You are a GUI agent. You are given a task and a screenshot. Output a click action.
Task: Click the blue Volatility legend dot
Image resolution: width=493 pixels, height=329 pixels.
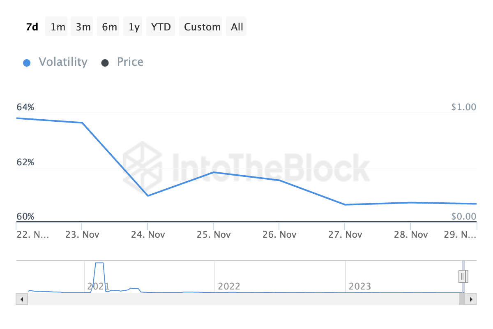[27, 63]
